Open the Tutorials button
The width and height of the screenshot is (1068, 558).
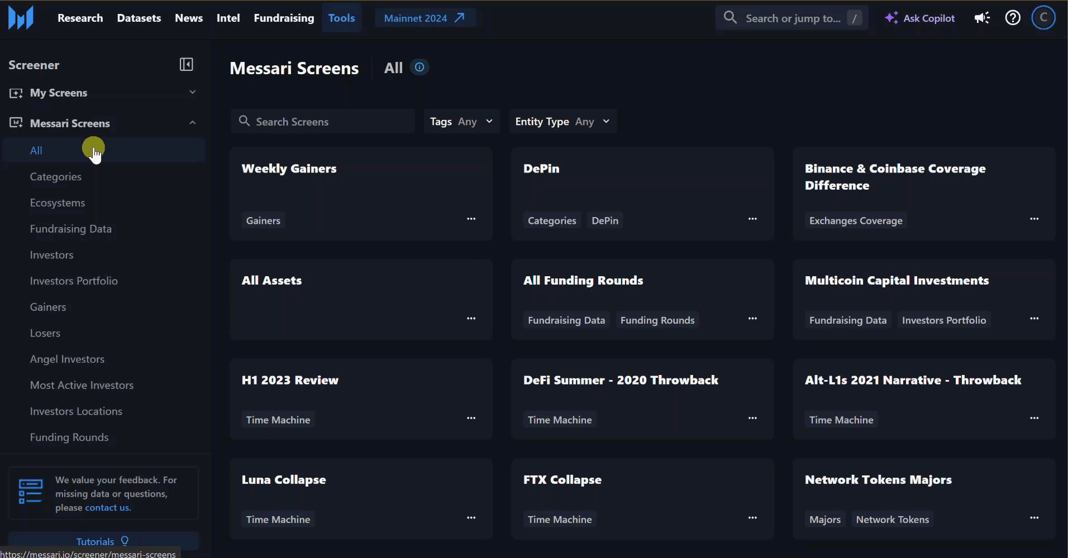(x=103, y=541)
